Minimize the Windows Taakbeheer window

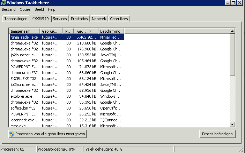[228, 3]
